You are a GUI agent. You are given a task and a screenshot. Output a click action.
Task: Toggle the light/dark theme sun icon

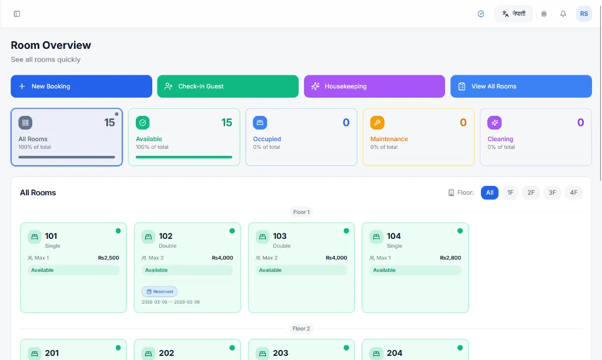(x=544, y=13)
